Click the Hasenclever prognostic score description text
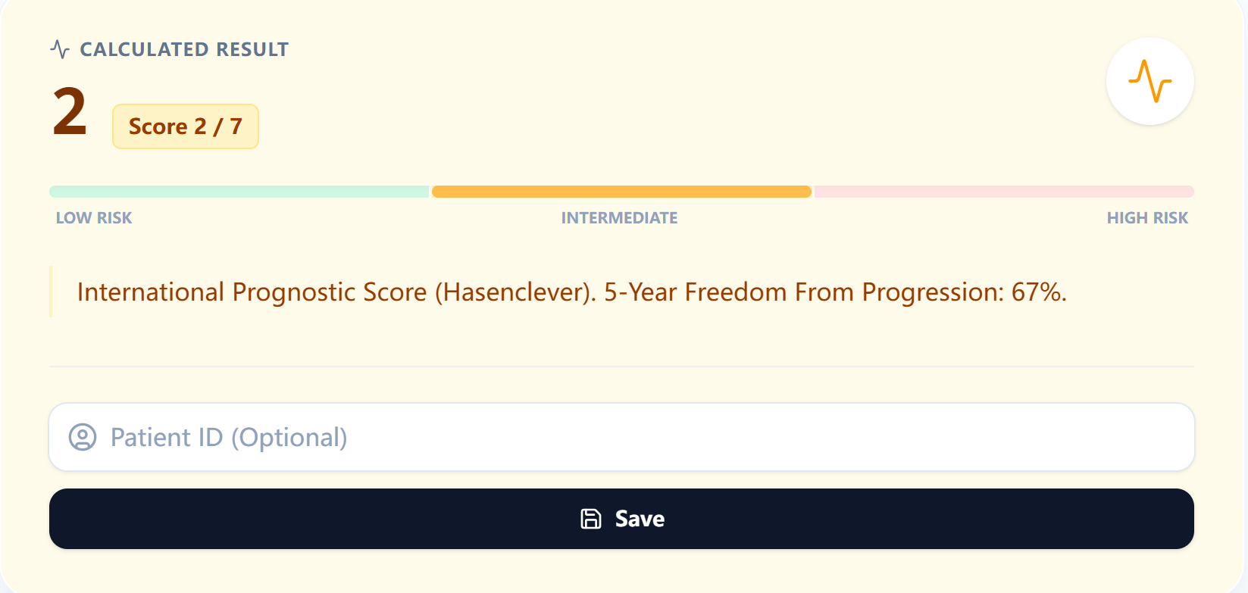1248x593 pixels. pyautogui.click(x=571, y=292)
